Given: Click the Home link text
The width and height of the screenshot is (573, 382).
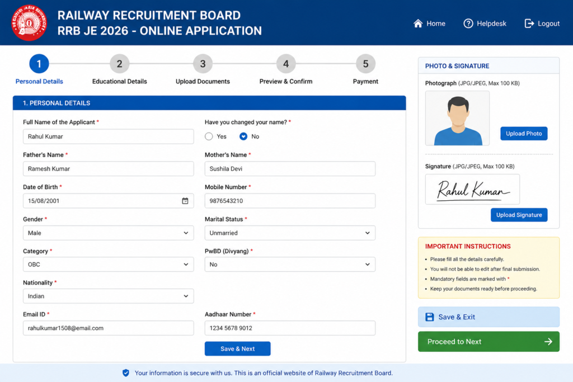Looking at the screenshot, I should pos(436,23).
